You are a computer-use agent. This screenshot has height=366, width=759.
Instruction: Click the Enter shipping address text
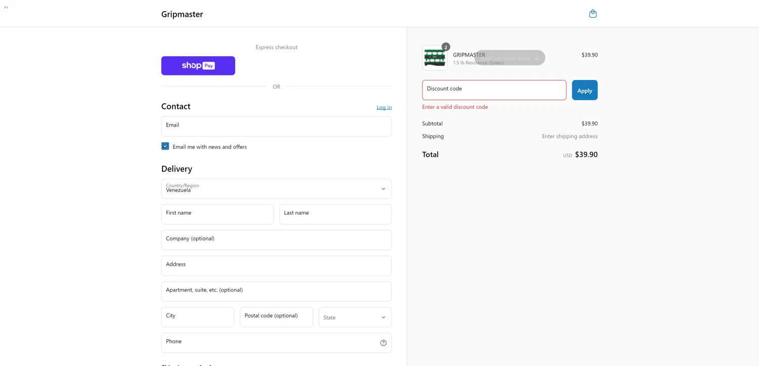click(570, 136)
